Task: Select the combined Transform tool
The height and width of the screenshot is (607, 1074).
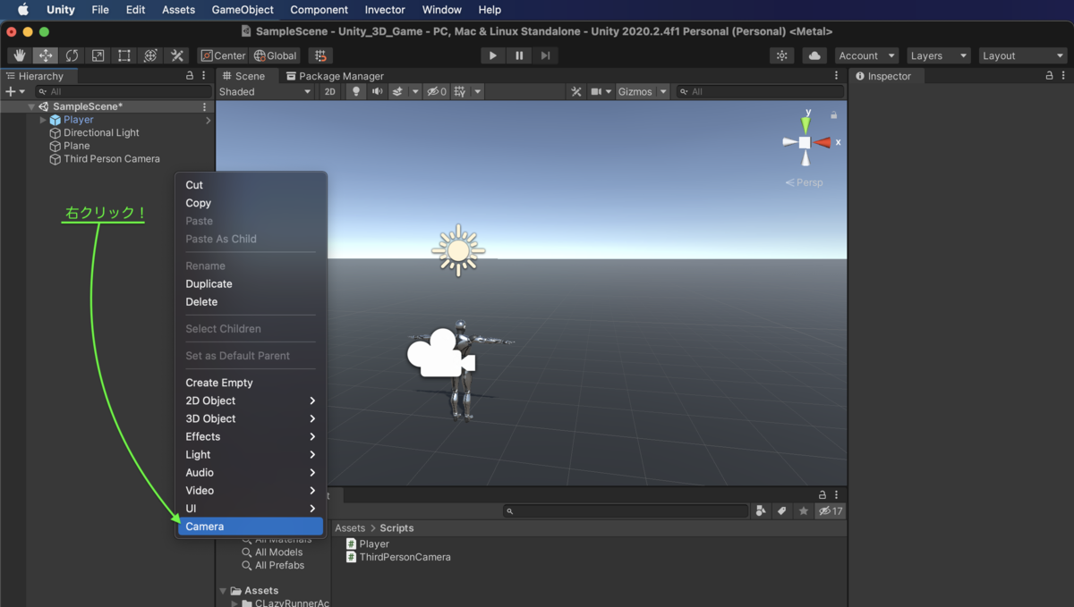Action: [150, 55]
